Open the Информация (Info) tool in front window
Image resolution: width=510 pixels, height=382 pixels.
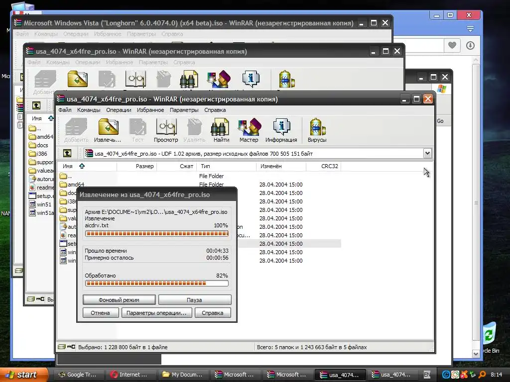281,130
